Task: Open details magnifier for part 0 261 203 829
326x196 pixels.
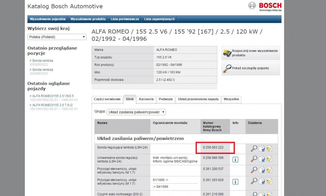Action: [x=254, y=181]
